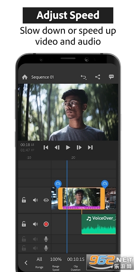
Task: Mute the bottom audio track
Action: pos(35,248)
